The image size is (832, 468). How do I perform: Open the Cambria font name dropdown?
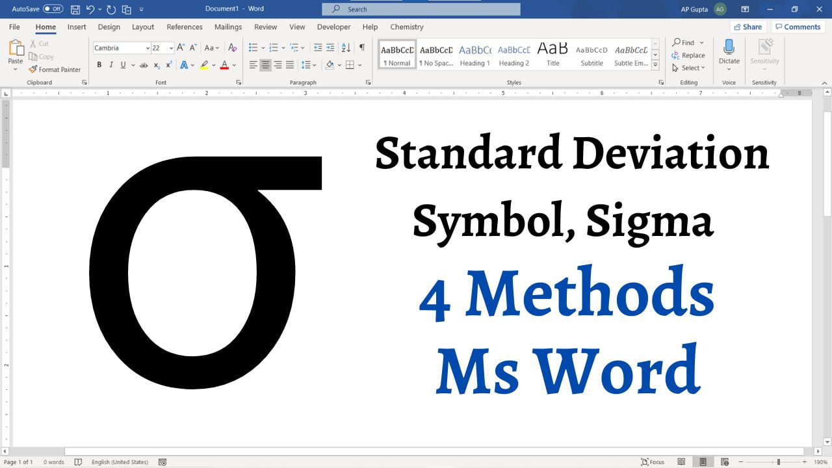click(x=147, y=48)
